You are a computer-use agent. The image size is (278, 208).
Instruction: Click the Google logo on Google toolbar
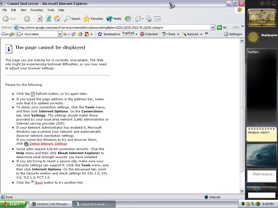[8, 34]
